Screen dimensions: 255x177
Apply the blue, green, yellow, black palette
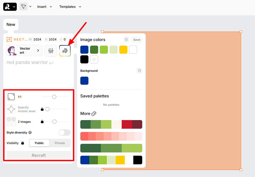pyautogui.click(x=111, y=160)
